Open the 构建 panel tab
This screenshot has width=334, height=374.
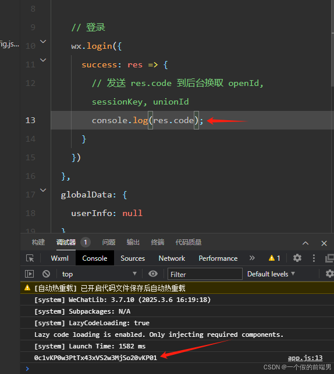(38, 242)
